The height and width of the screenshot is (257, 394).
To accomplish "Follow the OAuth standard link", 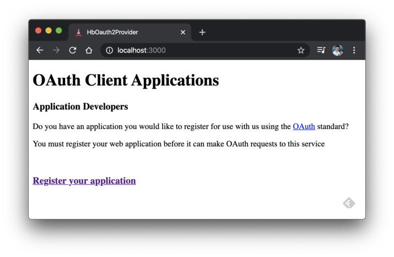I will coord(304,126).
